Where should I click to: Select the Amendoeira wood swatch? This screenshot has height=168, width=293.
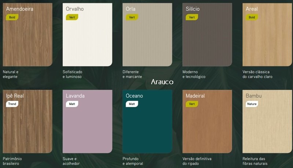point(27,34)
